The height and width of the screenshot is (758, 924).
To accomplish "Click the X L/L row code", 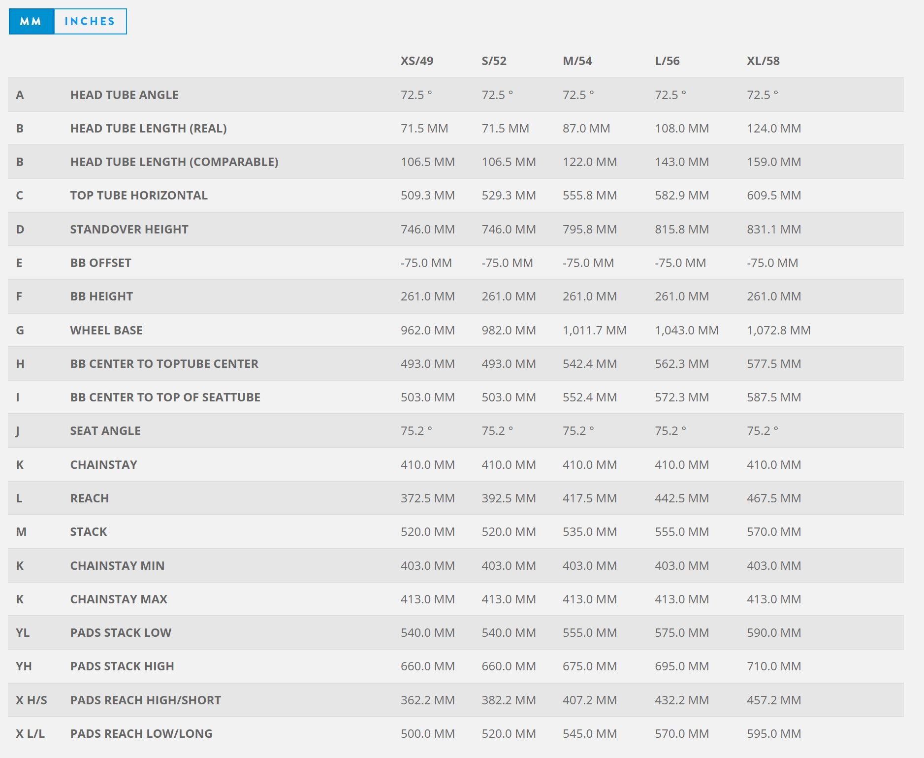I will 30,733.
